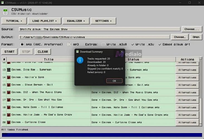The width and height of the screenshot is (204, 139).
Task: Click title 'Eminem, Dina Rae – Superman'
Action: 31,69
